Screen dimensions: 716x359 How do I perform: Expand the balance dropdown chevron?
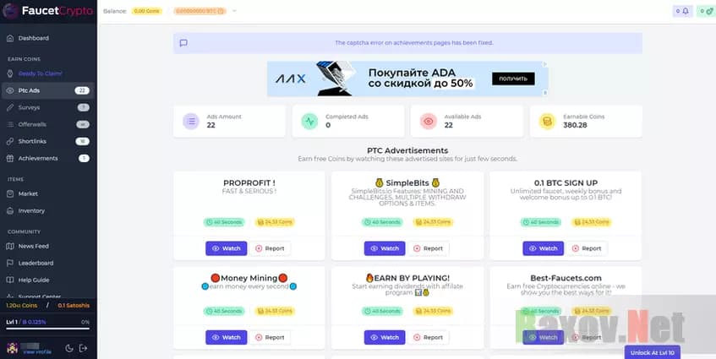pos(234,11)
